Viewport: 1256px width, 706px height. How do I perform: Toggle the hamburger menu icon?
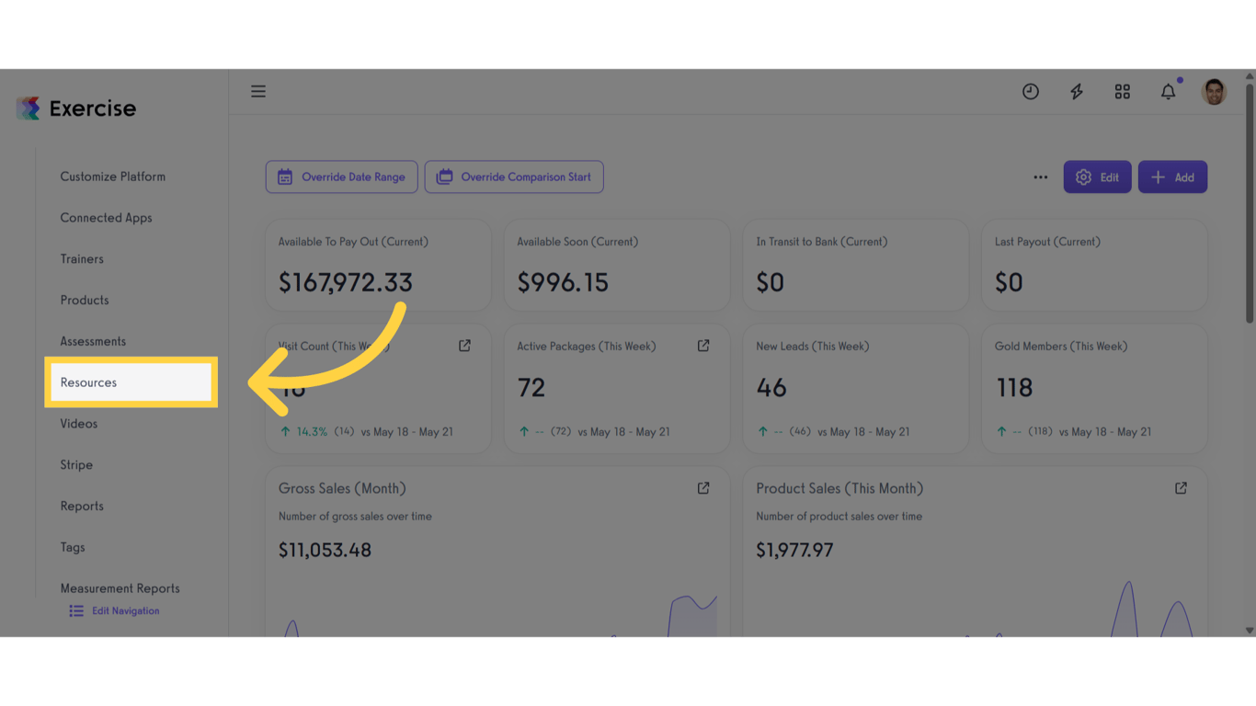(x=258, y=91)
